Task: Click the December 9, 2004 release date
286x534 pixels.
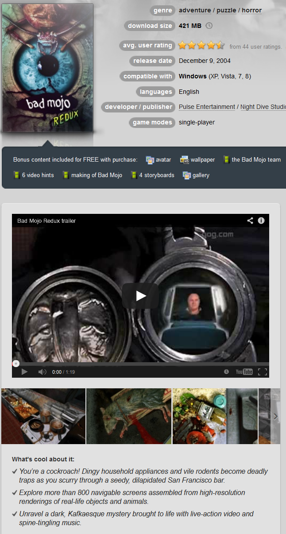Action: pyautogui.click(x=205, y=61)
